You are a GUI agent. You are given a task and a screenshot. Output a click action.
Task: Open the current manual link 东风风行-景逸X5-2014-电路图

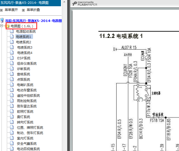tap(33, 21)
